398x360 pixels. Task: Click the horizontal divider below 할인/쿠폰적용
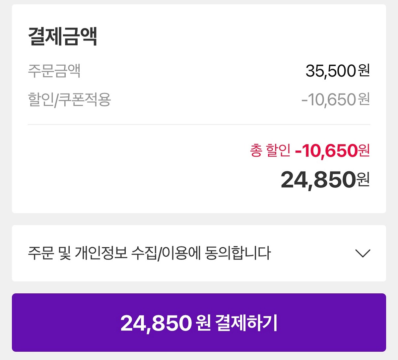click(199, 125)
